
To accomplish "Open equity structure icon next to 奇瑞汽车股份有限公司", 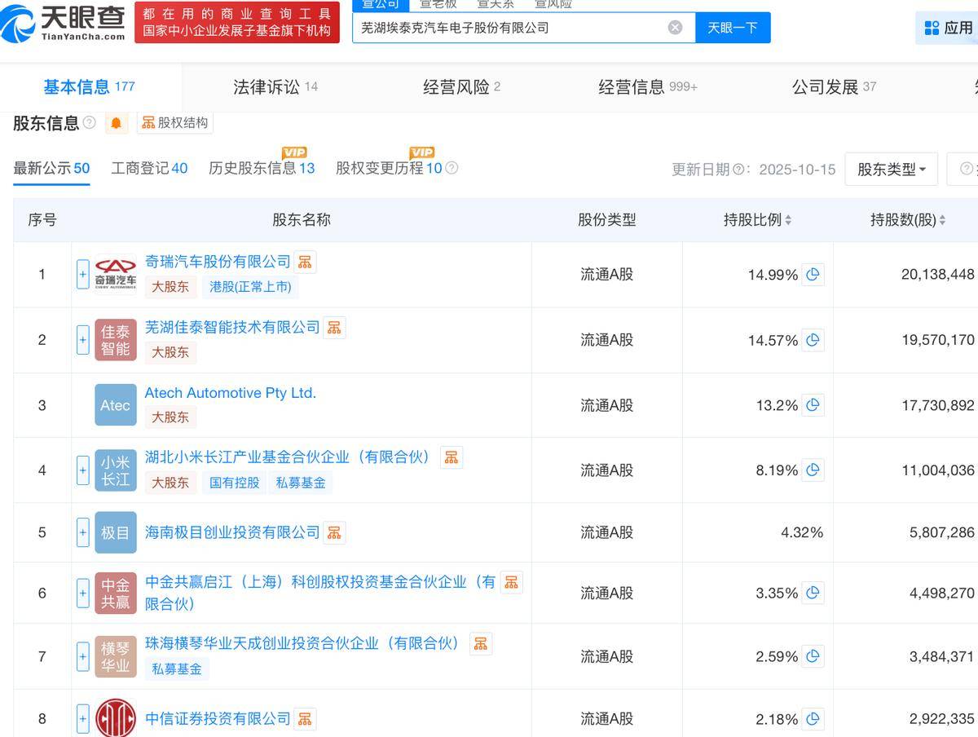I will [x=305, y=262].
